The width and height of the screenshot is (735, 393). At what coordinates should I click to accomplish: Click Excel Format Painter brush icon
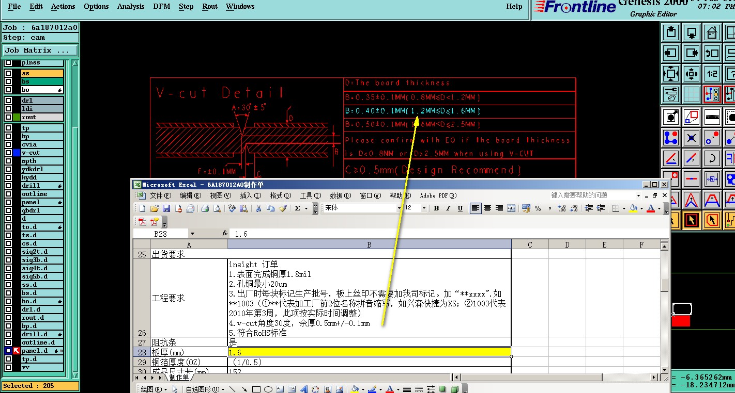tap(283, 208)
